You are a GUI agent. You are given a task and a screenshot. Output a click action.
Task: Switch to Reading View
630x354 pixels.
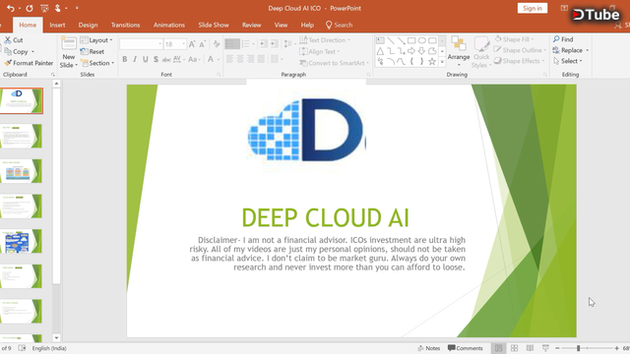[x=530, y=348]
